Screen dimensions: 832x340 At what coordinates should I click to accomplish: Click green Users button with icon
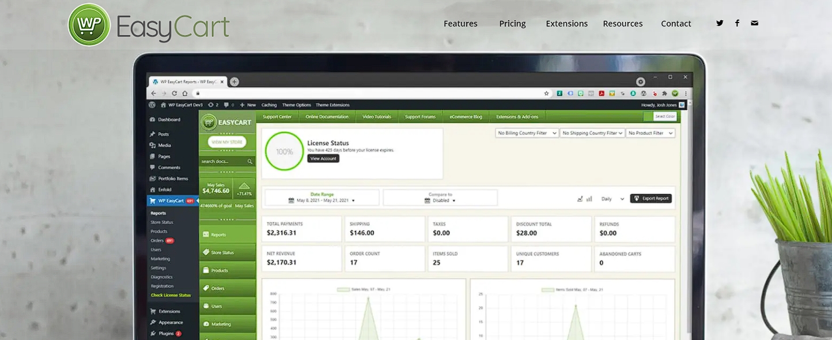point(228,306)
